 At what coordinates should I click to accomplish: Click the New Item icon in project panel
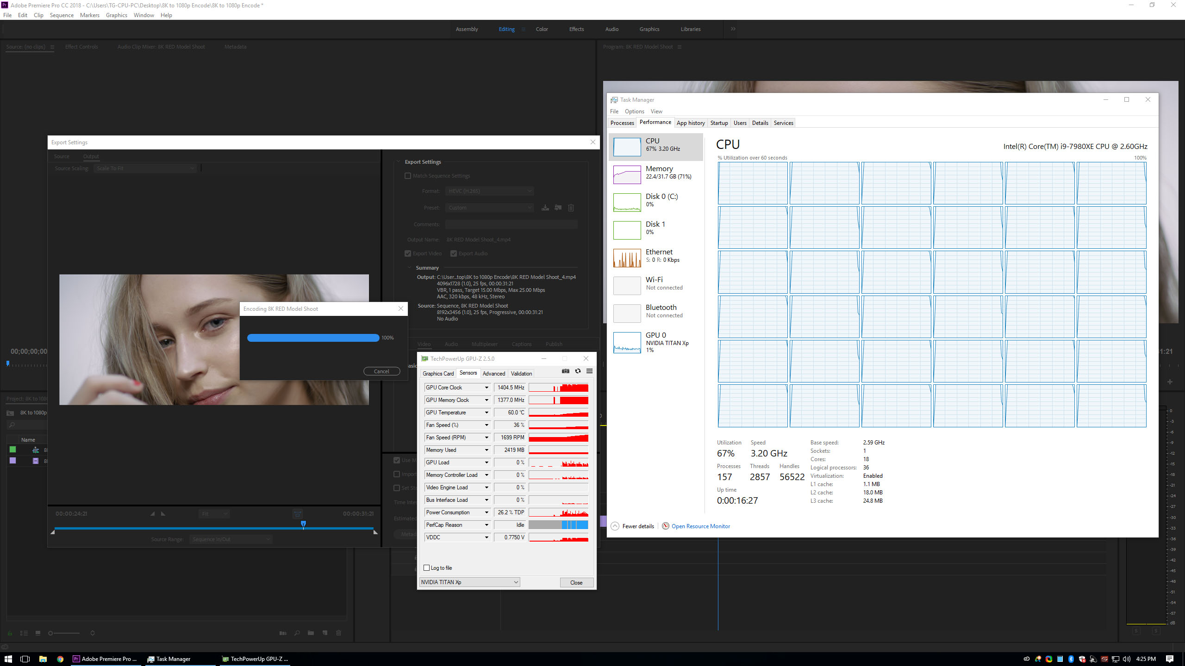click(325, 633)
